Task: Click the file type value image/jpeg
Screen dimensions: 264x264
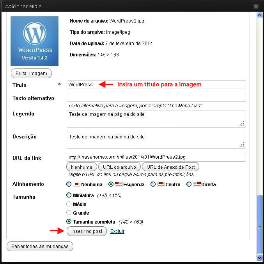Action: 118,32
